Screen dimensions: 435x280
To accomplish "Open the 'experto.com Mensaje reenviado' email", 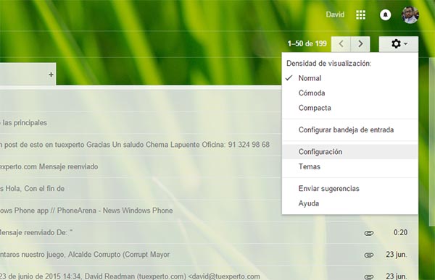I will 141,166.
